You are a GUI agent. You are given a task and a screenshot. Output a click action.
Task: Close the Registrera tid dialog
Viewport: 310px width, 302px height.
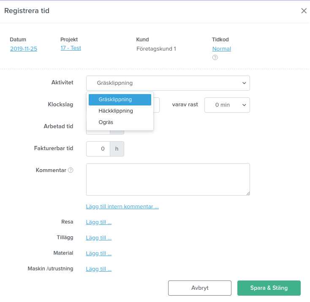click(304, 11)
